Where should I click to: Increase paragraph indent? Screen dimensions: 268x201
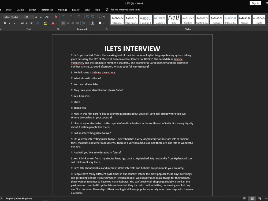(92, 17)
